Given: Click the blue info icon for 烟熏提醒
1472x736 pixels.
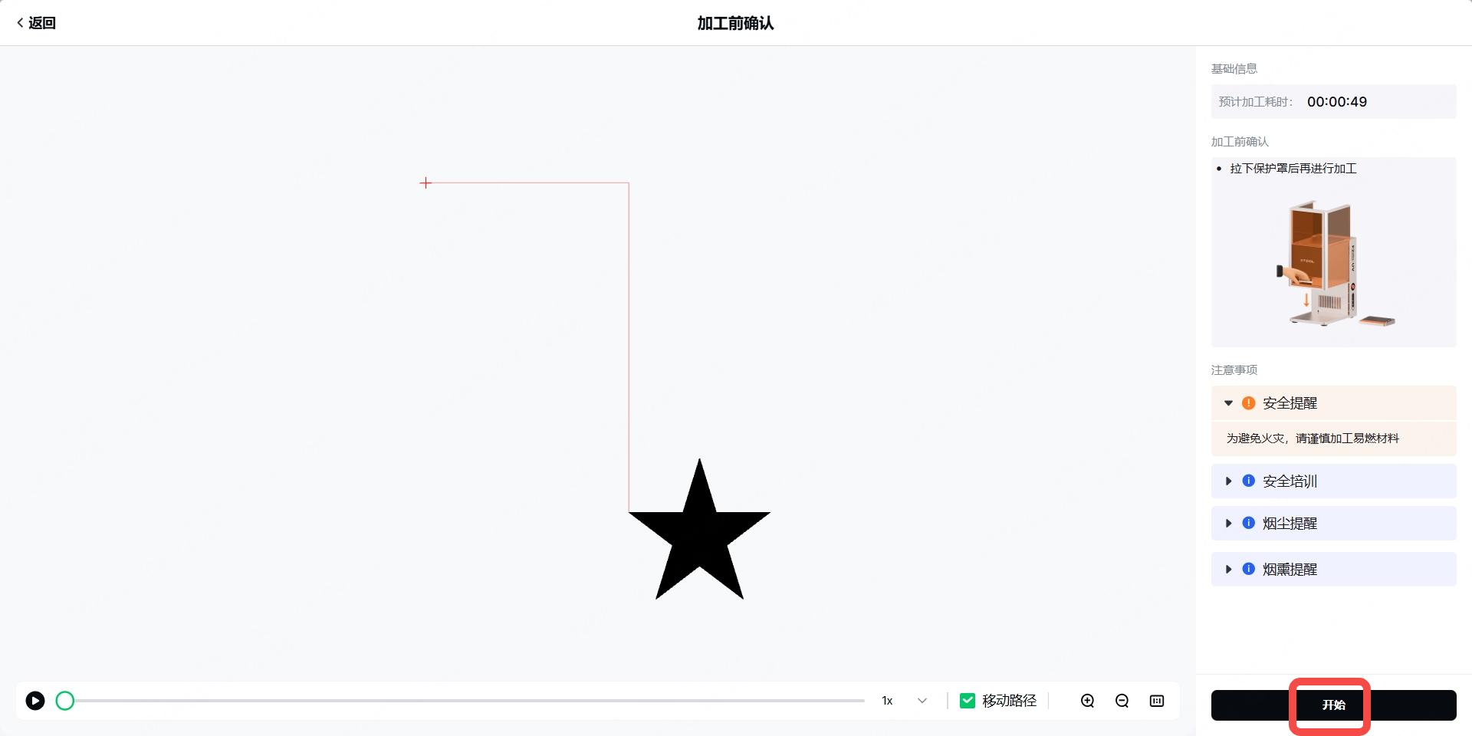Looking at the screenshot, I should [1249, 569].
